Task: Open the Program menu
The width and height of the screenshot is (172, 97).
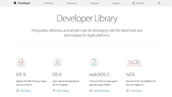Action: 94,3
